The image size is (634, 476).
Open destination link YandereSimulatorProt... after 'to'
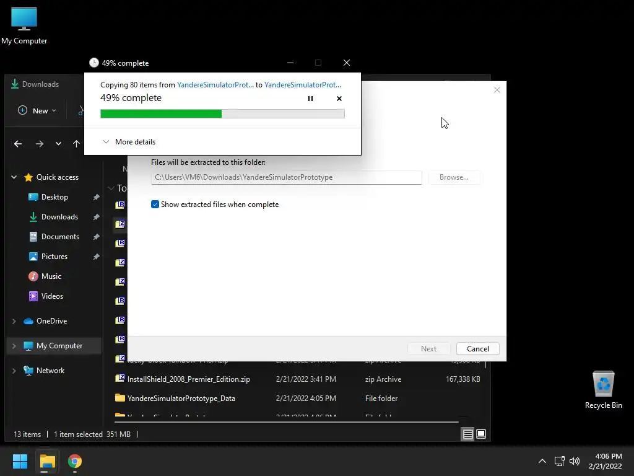tap(302, 84)
